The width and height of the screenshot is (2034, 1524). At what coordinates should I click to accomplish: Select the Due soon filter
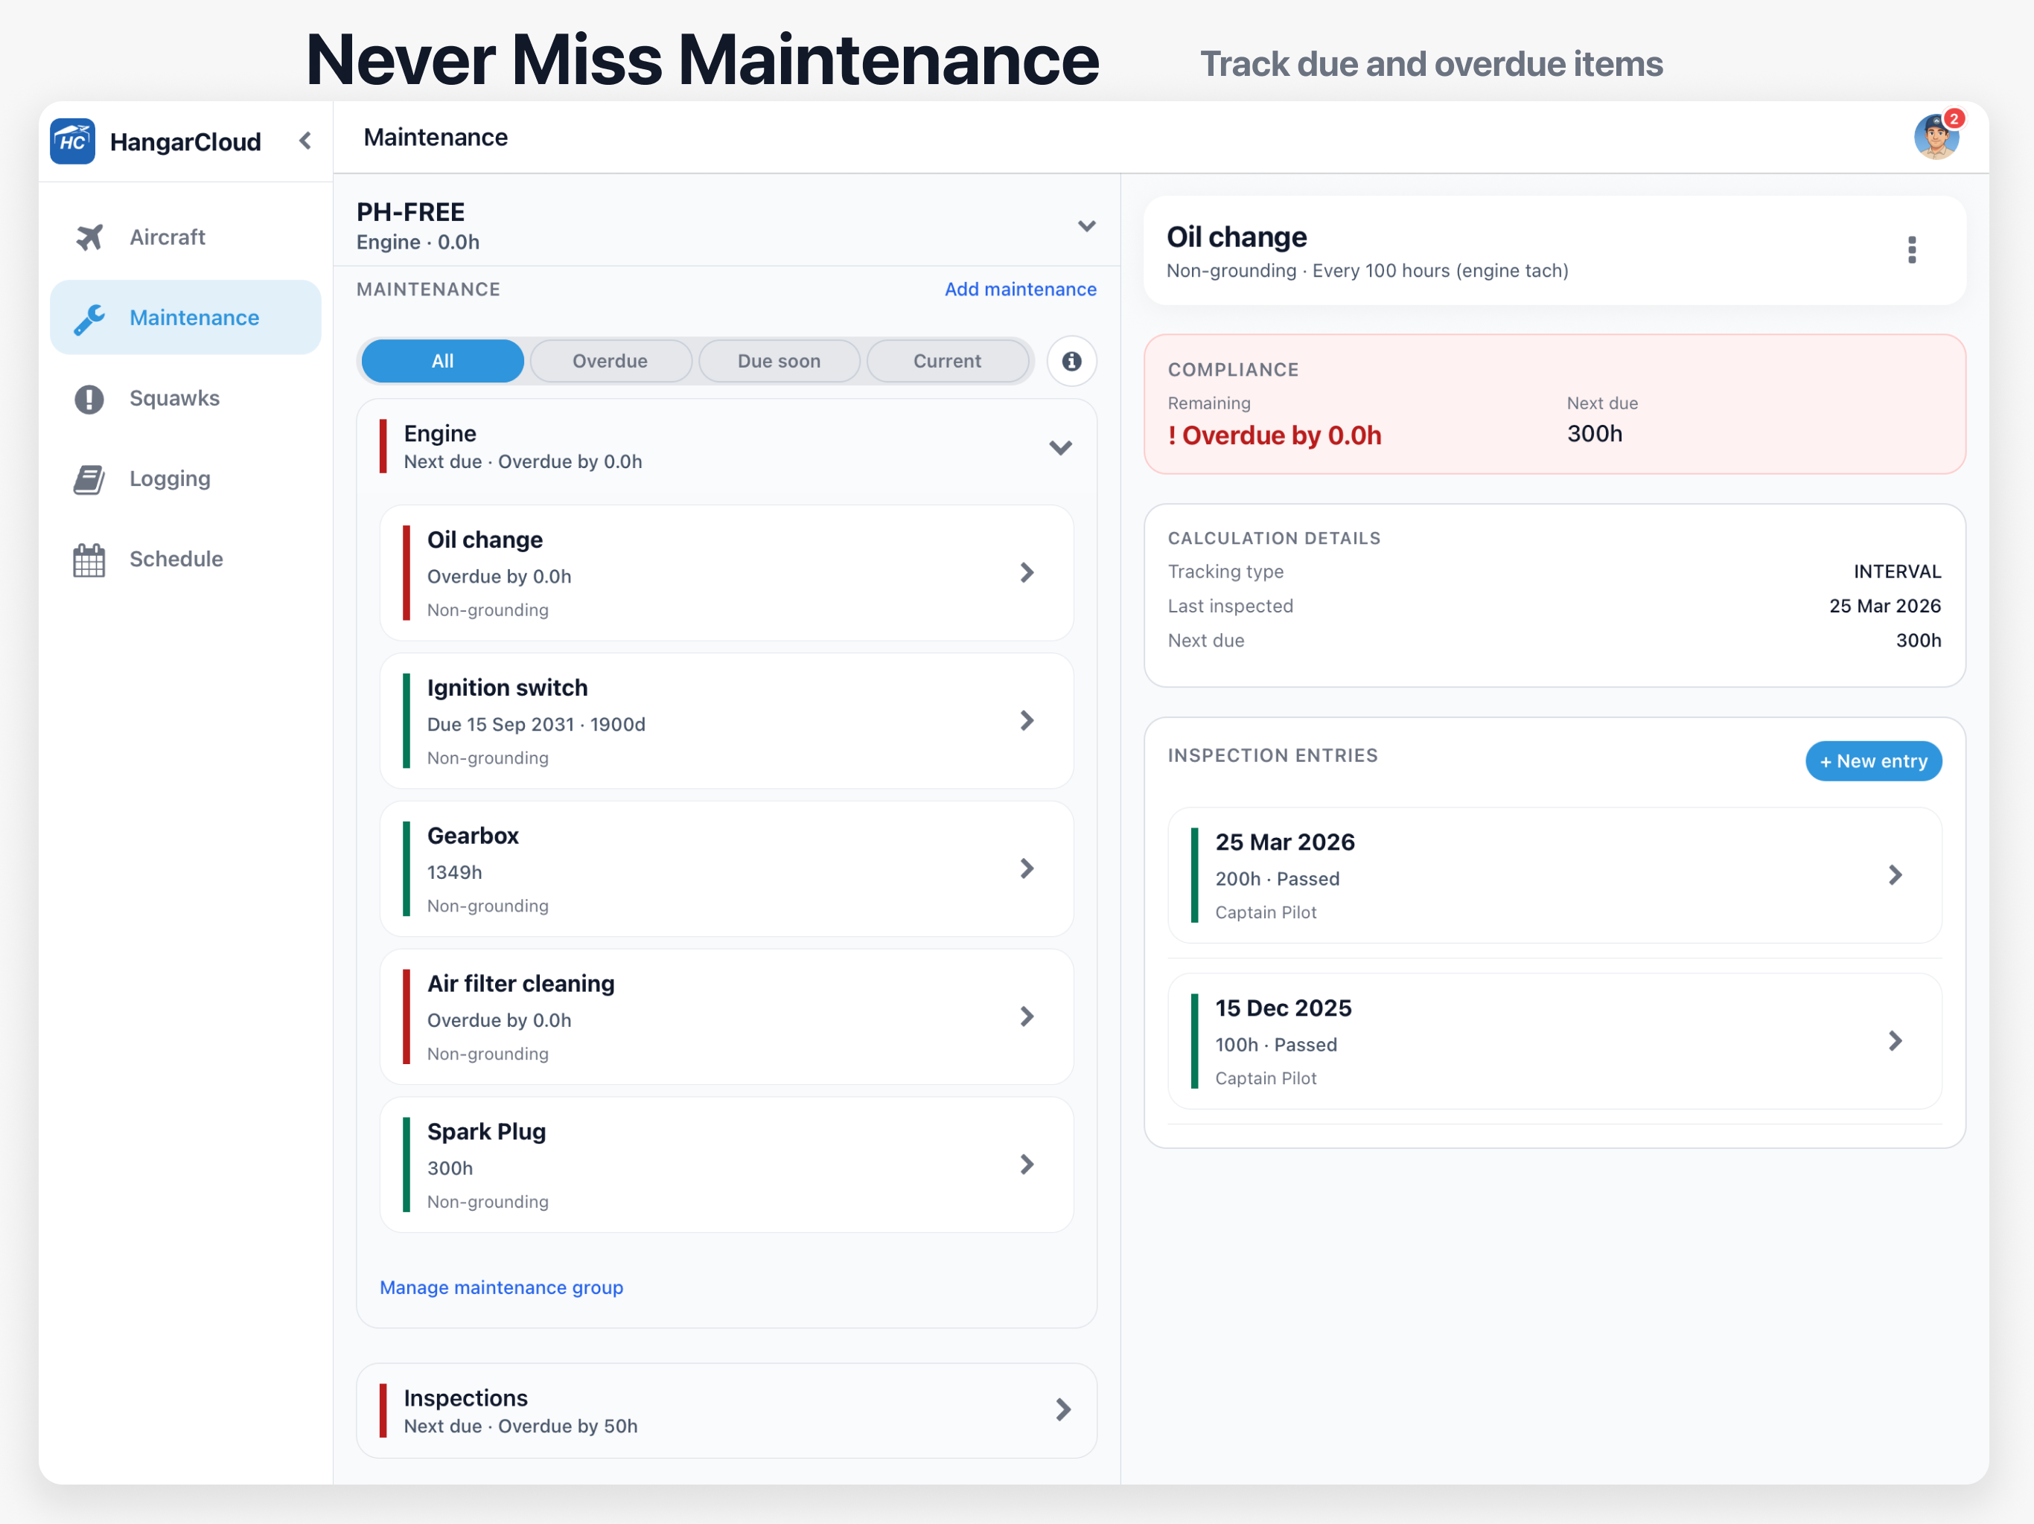[x=779, y=361]
